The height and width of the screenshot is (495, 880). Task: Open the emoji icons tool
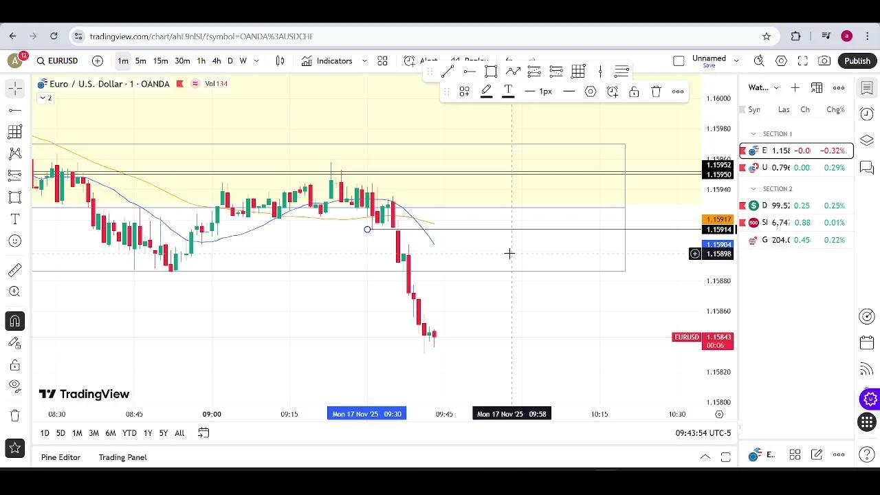[14, 241]
